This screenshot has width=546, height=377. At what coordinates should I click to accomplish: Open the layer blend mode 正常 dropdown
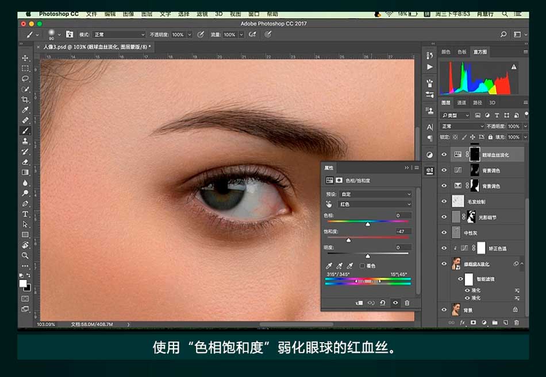tap(463, 126)
